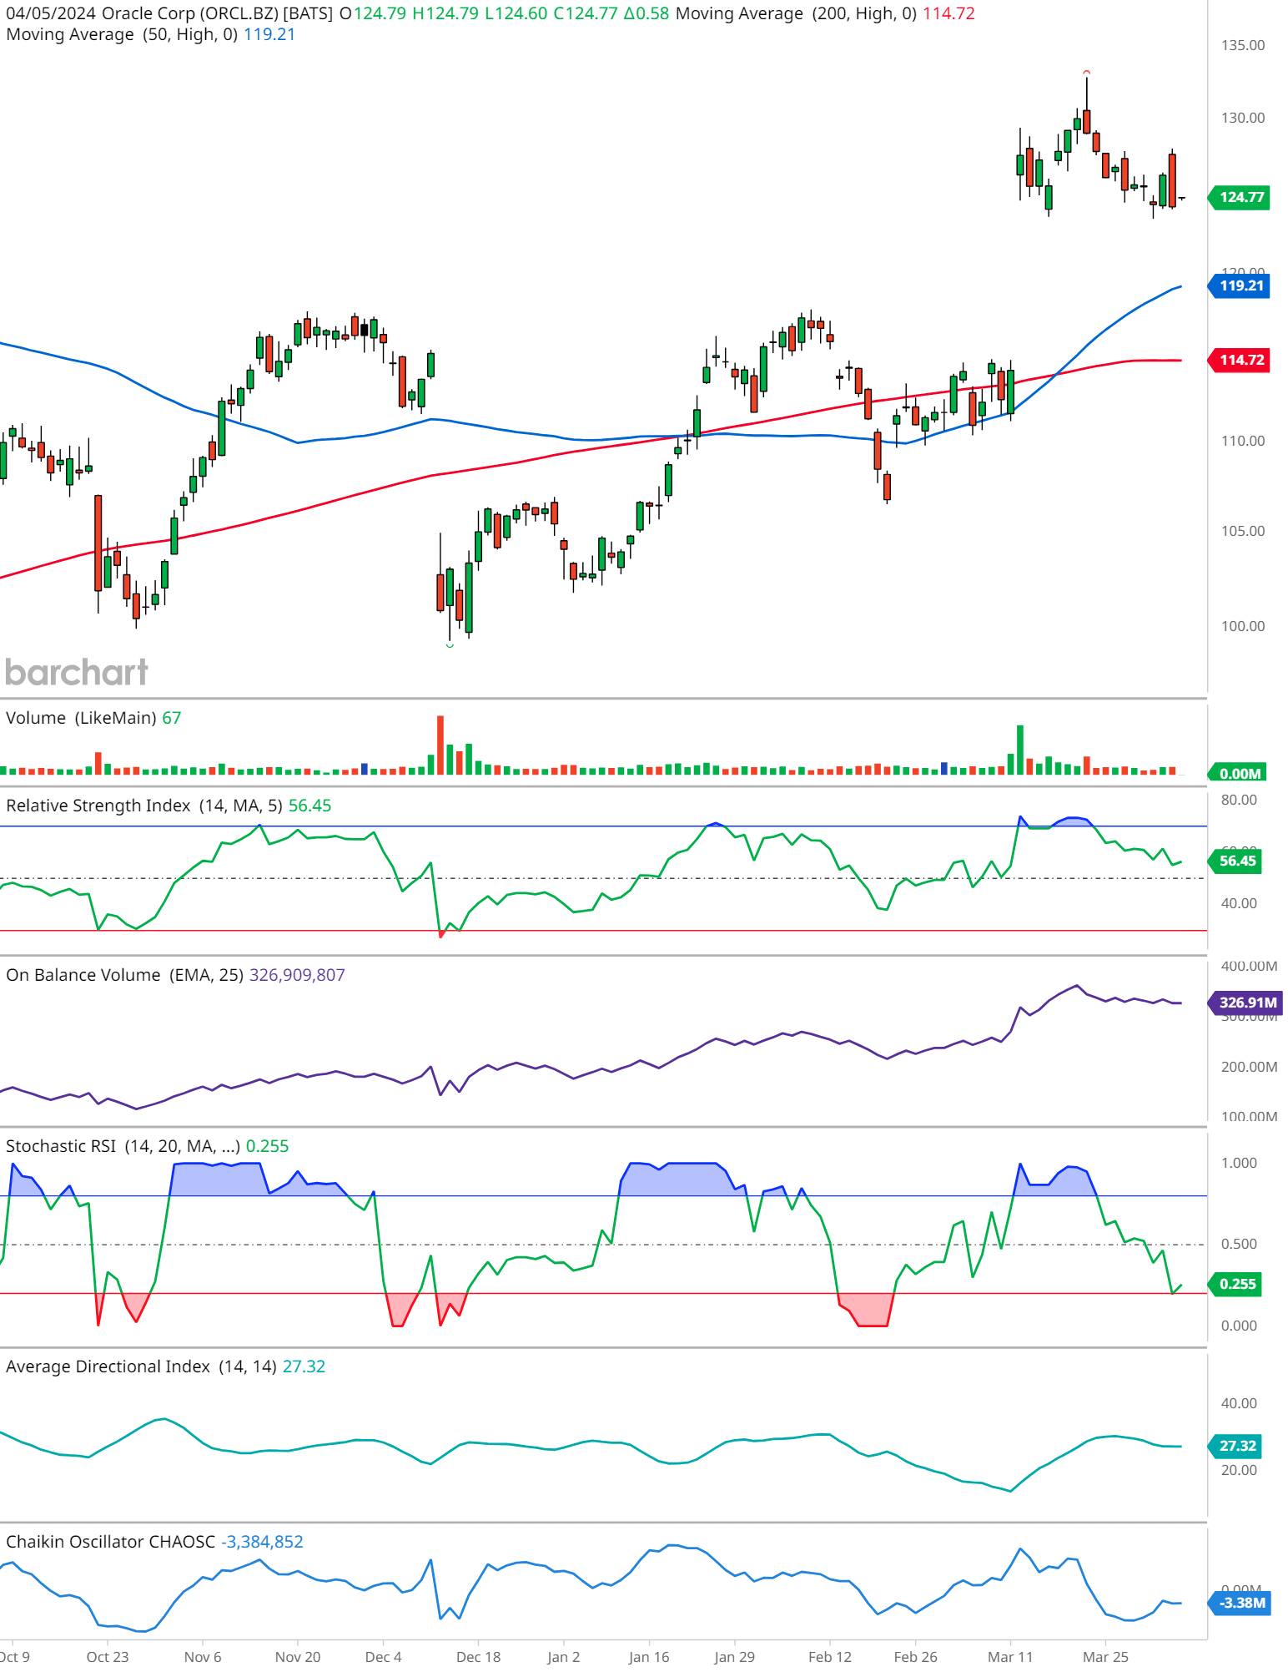
Task: Click the tall green volume bar at Mar 11
Action: (1019, 750)
